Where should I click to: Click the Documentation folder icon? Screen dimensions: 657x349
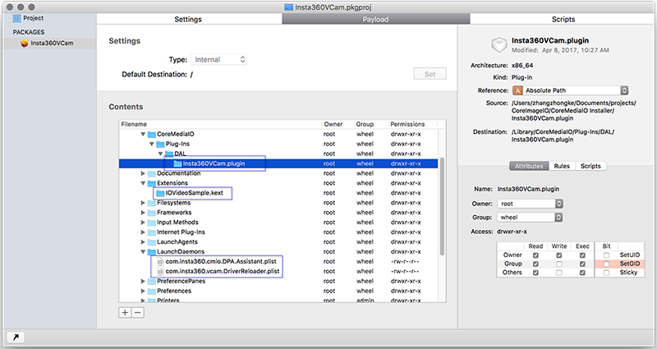click(x=152, y=173)
